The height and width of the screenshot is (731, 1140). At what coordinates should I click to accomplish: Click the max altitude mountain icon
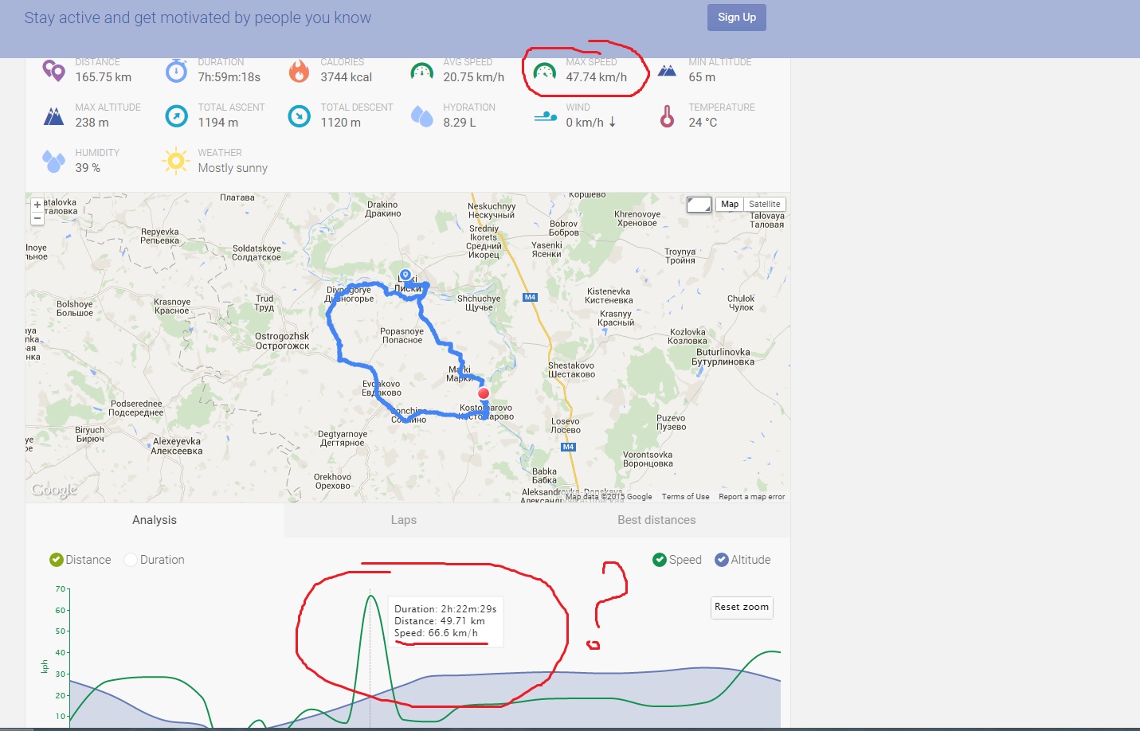point(53,116)
